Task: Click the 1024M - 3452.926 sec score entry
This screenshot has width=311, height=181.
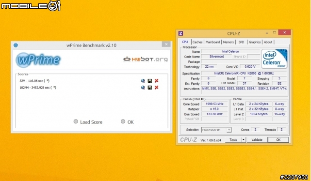Action: click(38, 88)
